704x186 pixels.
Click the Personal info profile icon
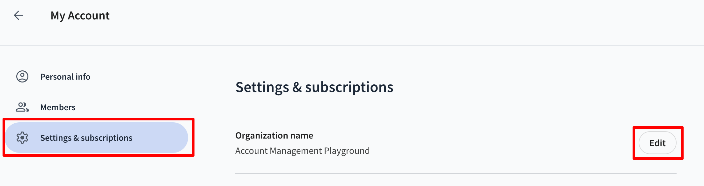[22, 77]
